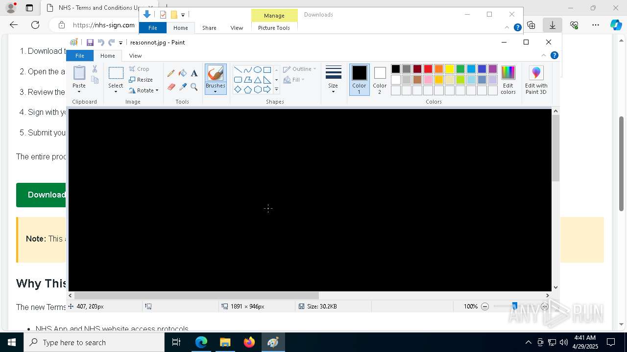Click the Undo icon in Paint title bar
This screenshot has width=627, height=352.
[x=101, y=43]
